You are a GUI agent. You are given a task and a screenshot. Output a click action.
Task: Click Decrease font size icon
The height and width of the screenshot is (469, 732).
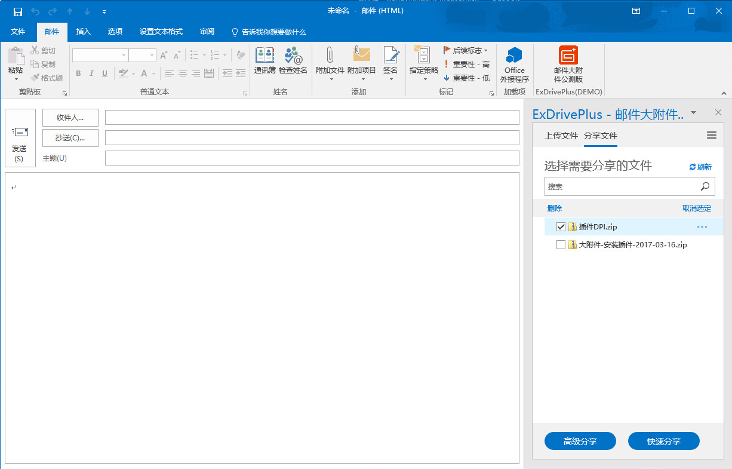(x=177, y=55)
